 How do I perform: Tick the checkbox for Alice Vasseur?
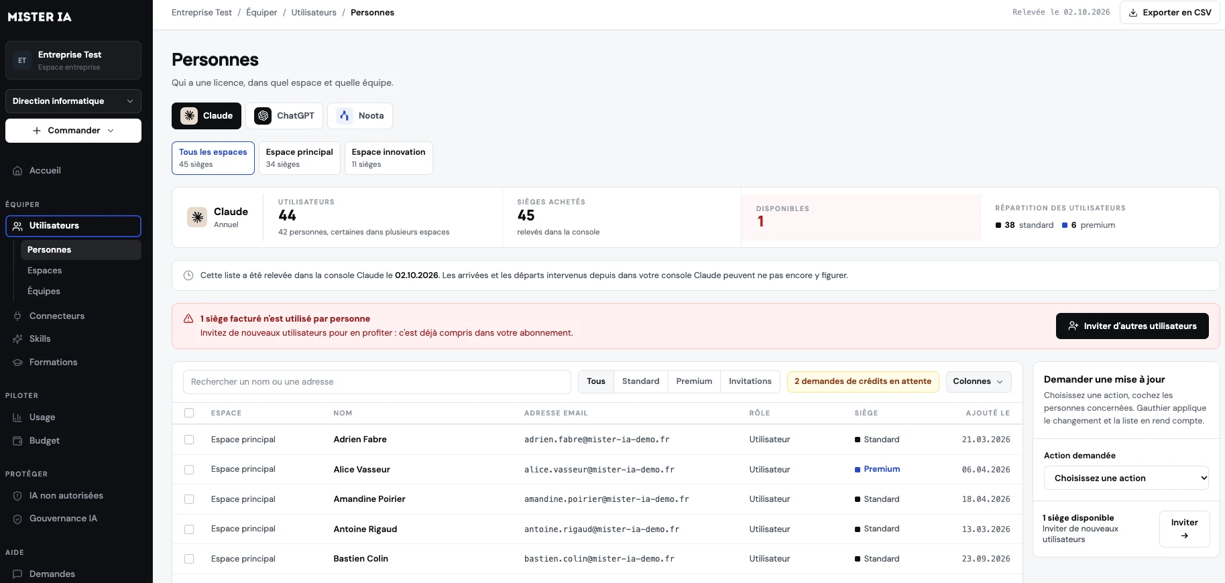pos(189,470)
